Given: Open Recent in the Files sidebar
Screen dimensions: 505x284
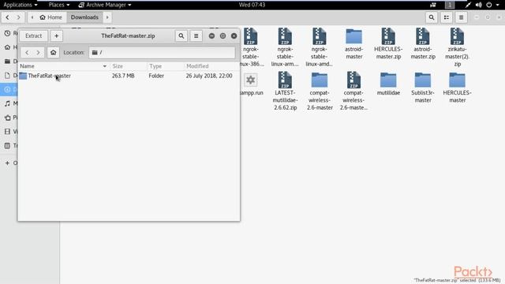Looking at the screenshot, I should 9,33.
